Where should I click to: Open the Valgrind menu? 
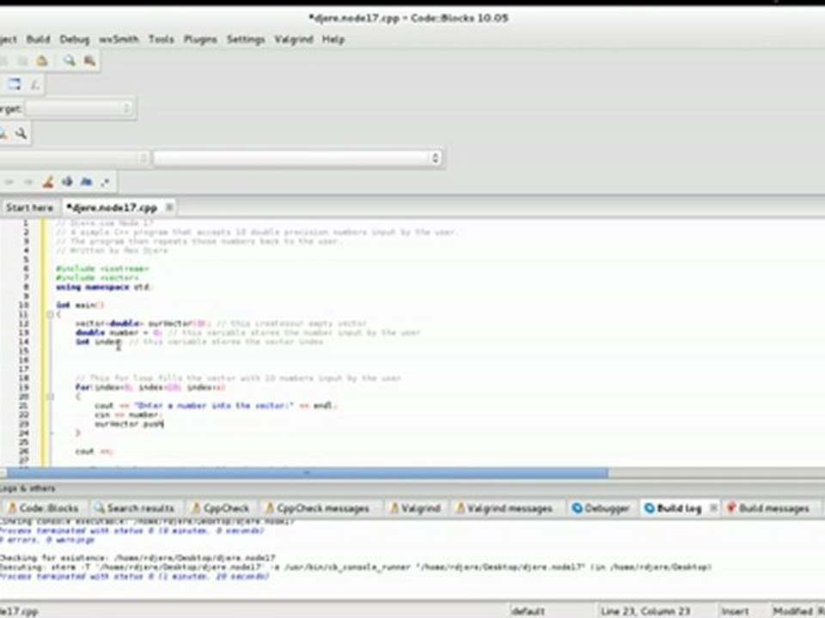(x=294, y=39)
